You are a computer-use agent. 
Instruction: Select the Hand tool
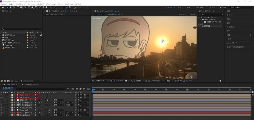[10, 7]
